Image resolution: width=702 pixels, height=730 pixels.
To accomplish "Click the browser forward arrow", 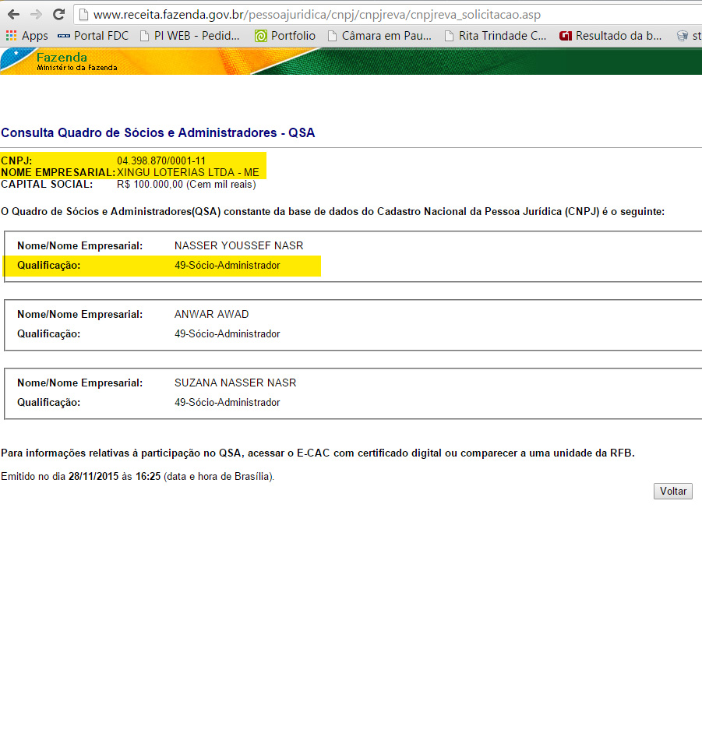I will click(37, 15).
